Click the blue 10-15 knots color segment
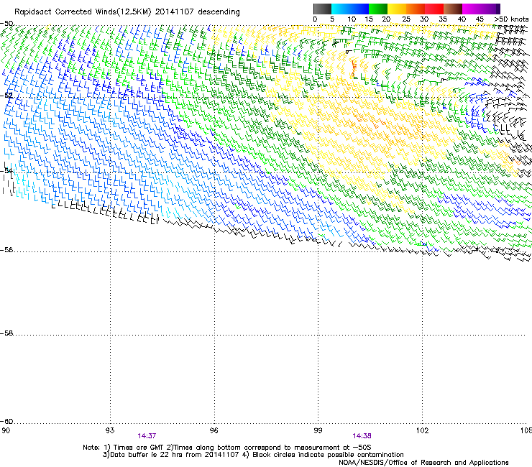Viewport: 532px width, 467px height. pyautogui.click(x=359, y=9)
